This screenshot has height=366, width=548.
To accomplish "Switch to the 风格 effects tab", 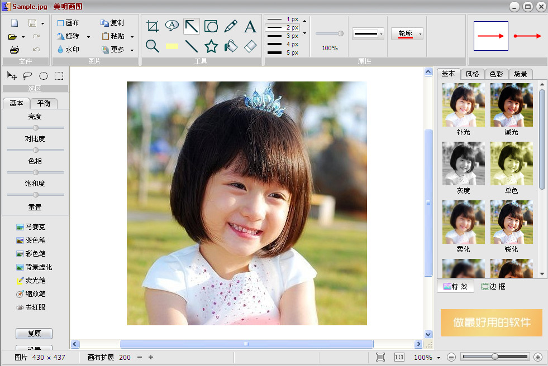I will 472,74.
